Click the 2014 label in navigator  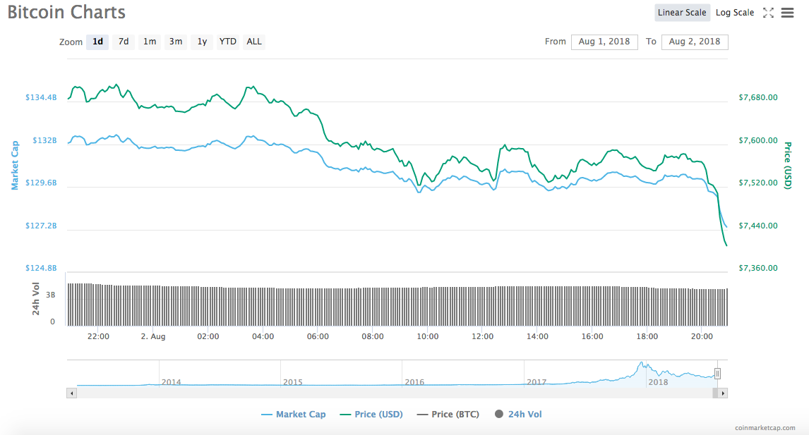tap(172, 382)
